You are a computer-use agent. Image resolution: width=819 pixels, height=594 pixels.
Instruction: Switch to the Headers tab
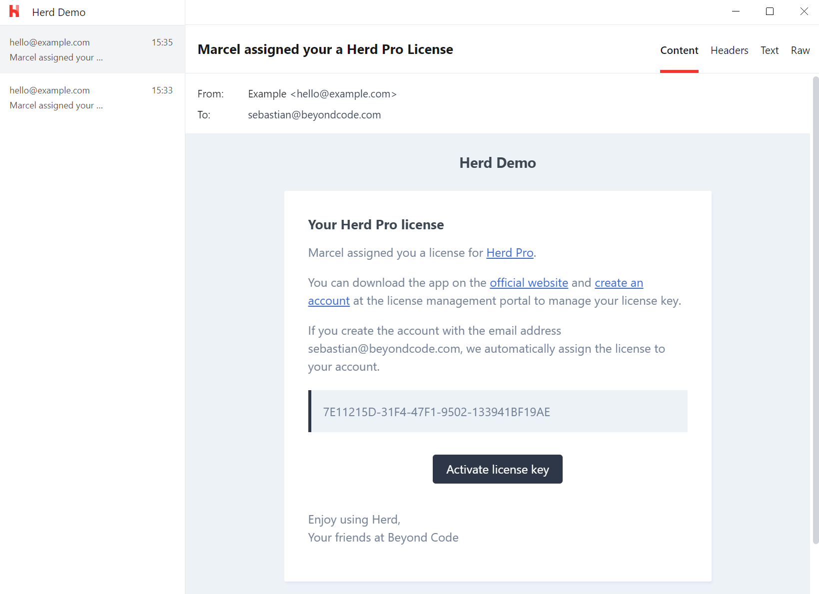pos(729,50)
